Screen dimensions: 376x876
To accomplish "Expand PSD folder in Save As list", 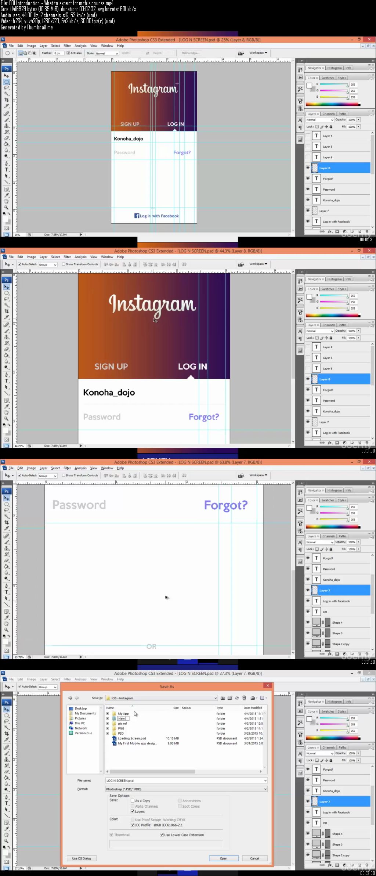I will coord(108,733).
